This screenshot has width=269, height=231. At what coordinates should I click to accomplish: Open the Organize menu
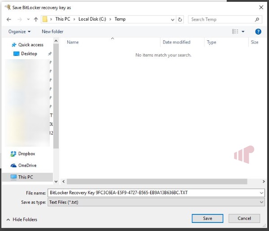coord(19,31)
